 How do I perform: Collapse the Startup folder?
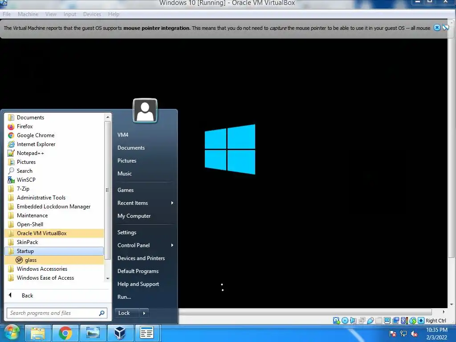54,251
